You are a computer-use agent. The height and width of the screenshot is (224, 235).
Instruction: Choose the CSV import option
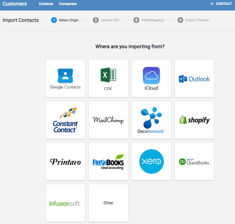click(x=108, y=78)
